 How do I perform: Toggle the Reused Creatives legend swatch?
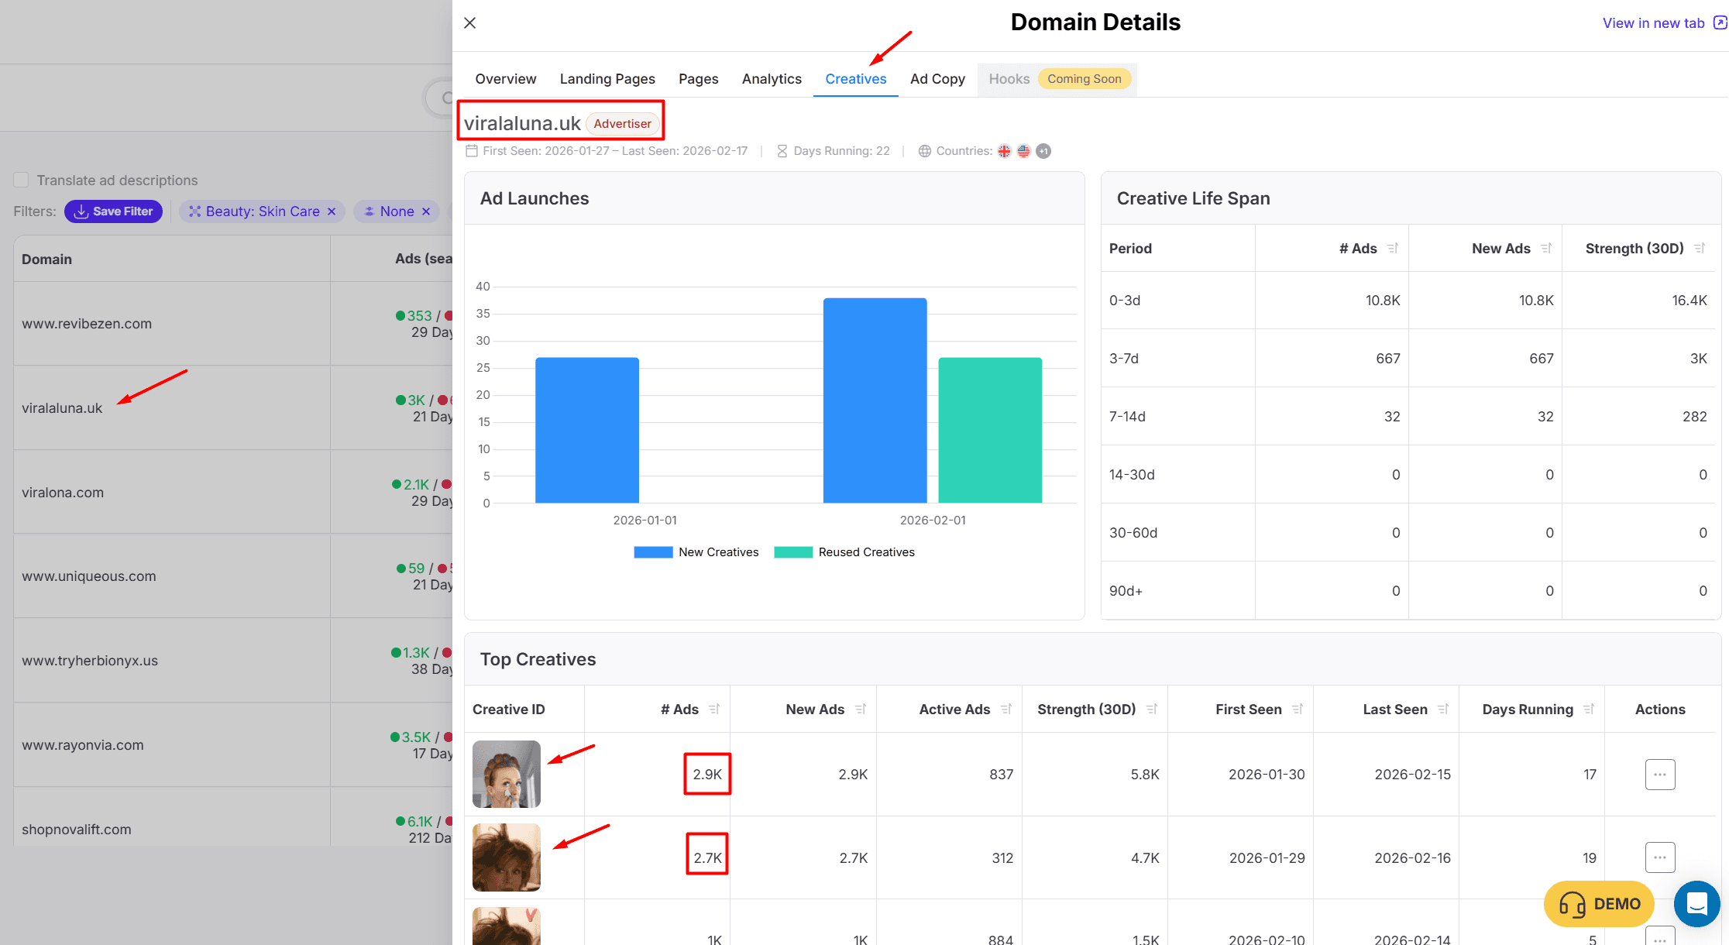(x=793, y=552)
